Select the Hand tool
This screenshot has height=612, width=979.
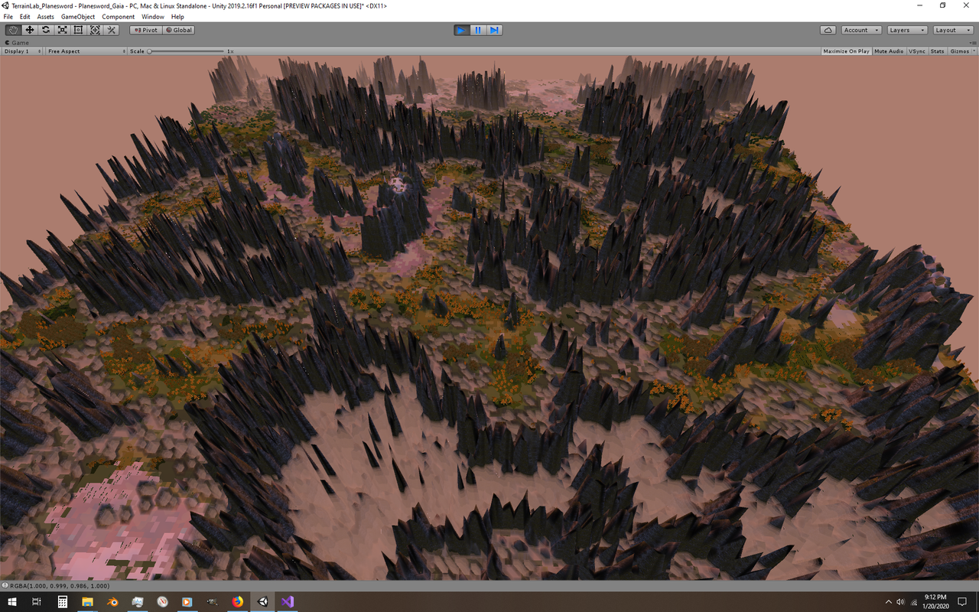13,30
